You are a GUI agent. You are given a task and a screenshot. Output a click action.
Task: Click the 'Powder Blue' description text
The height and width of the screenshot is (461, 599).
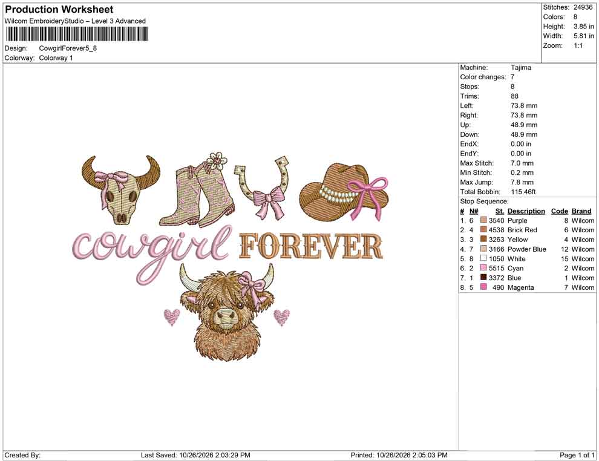[527, 249]
